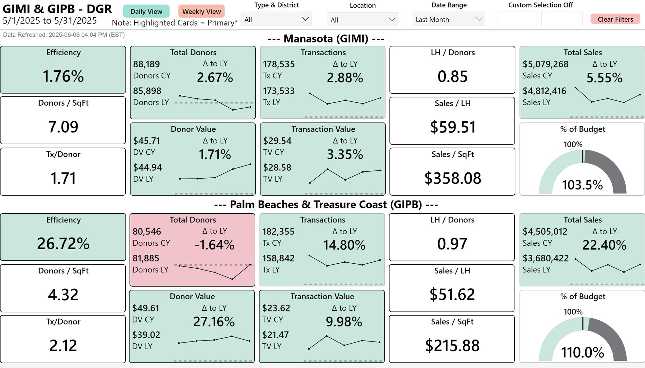Screen dimensions: 645x368
Task: Open the Type & District dropdown
Action: pos(276,19)
